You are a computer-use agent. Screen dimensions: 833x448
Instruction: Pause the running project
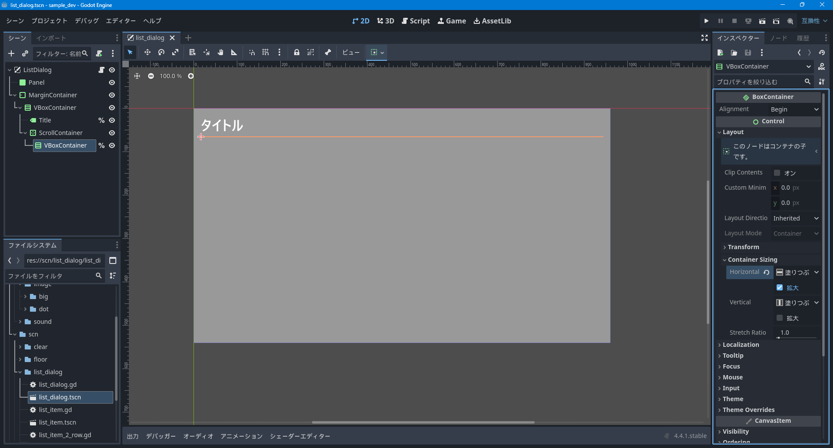721,21
